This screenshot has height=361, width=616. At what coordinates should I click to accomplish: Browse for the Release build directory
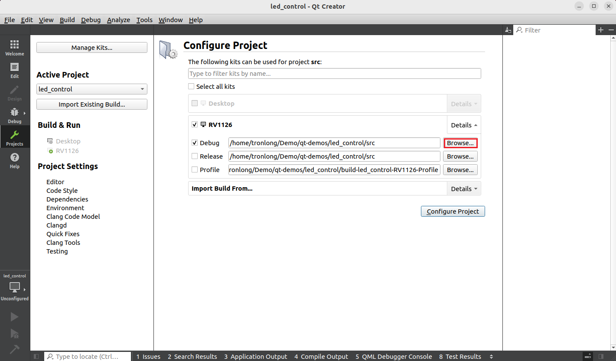click(x=460, y=156)
